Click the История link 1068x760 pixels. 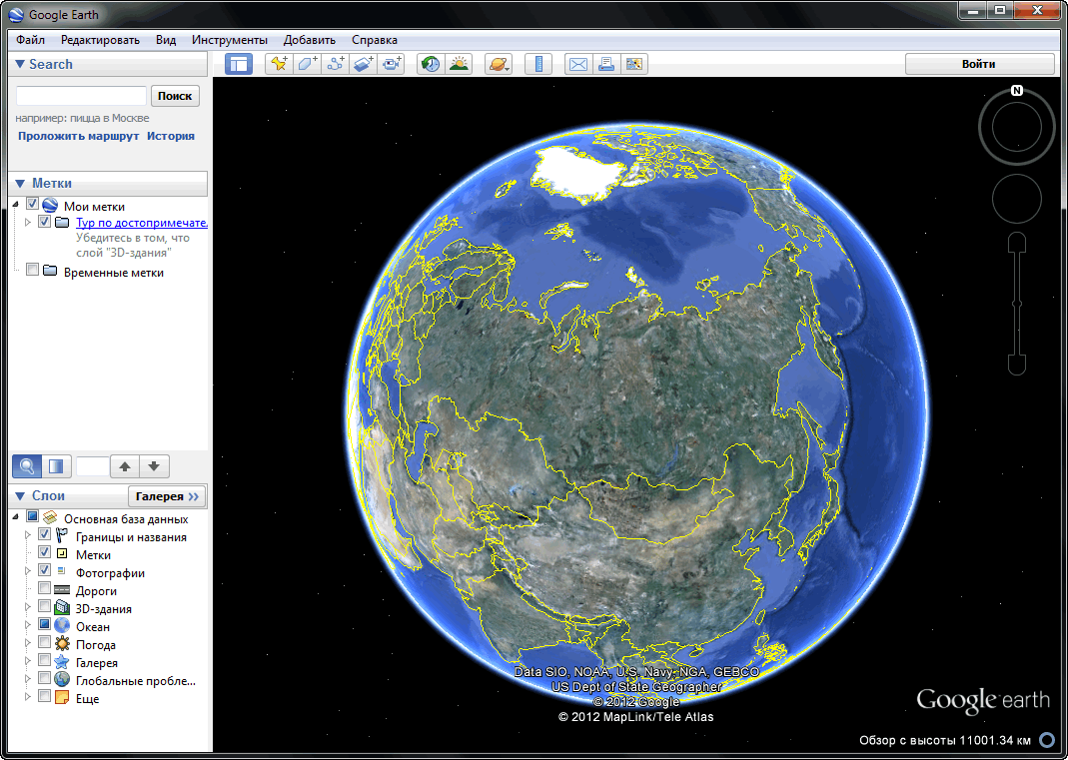(171, 136)
